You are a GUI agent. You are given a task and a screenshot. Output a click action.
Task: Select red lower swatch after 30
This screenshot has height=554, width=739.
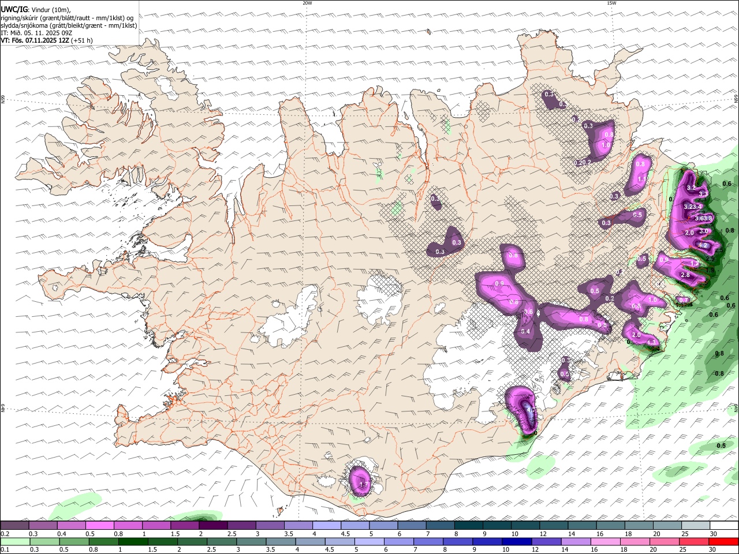723,541
